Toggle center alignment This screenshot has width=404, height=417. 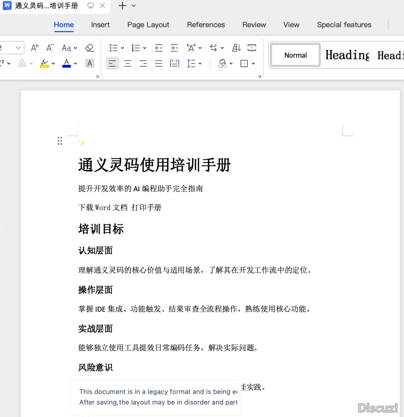[128, 63]
